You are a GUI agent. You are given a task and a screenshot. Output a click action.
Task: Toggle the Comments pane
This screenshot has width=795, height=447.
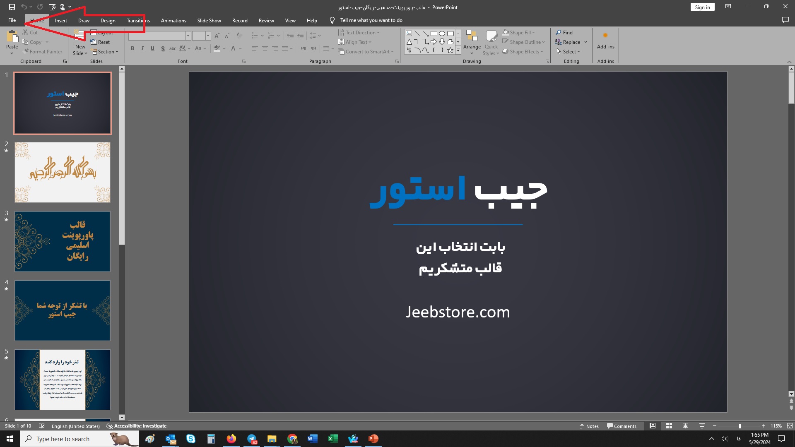(622, 426)
